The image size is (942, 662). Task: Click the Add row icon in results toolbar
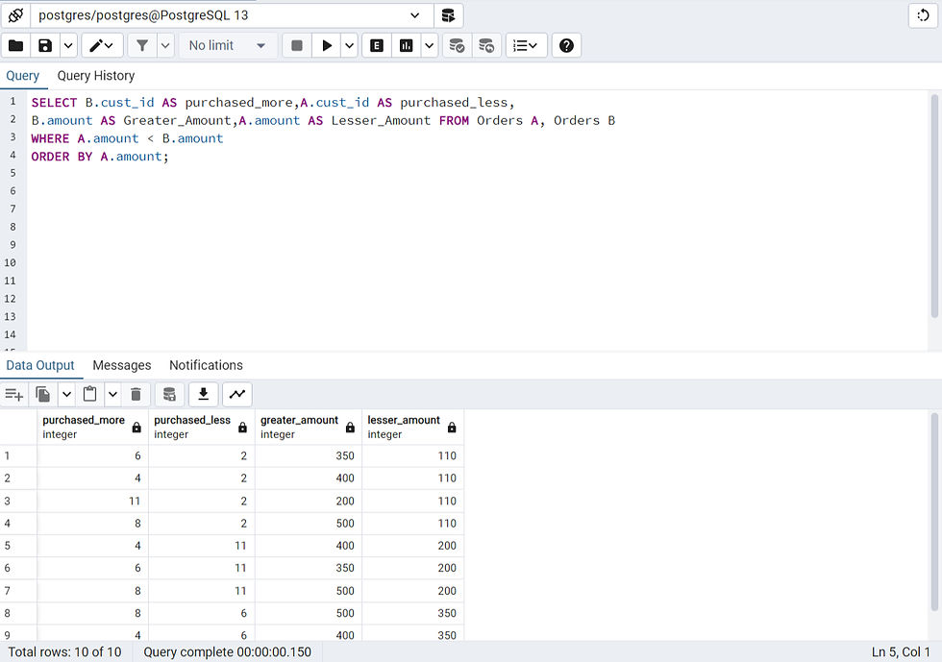coord(14,394)
